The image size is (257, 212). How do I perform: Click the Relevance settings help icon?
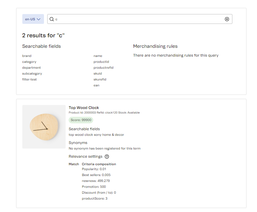coord(107,157)
